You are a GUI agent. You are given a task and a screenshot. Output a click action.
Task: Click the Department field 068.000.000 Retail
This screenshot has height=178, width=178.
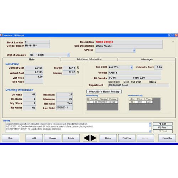pyautogui.click(x=139, y=85)
